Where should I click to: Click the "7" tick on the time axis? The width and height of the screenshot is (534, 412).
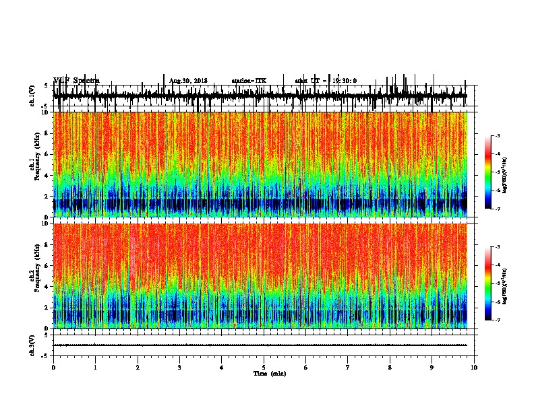tap(348, 368)
